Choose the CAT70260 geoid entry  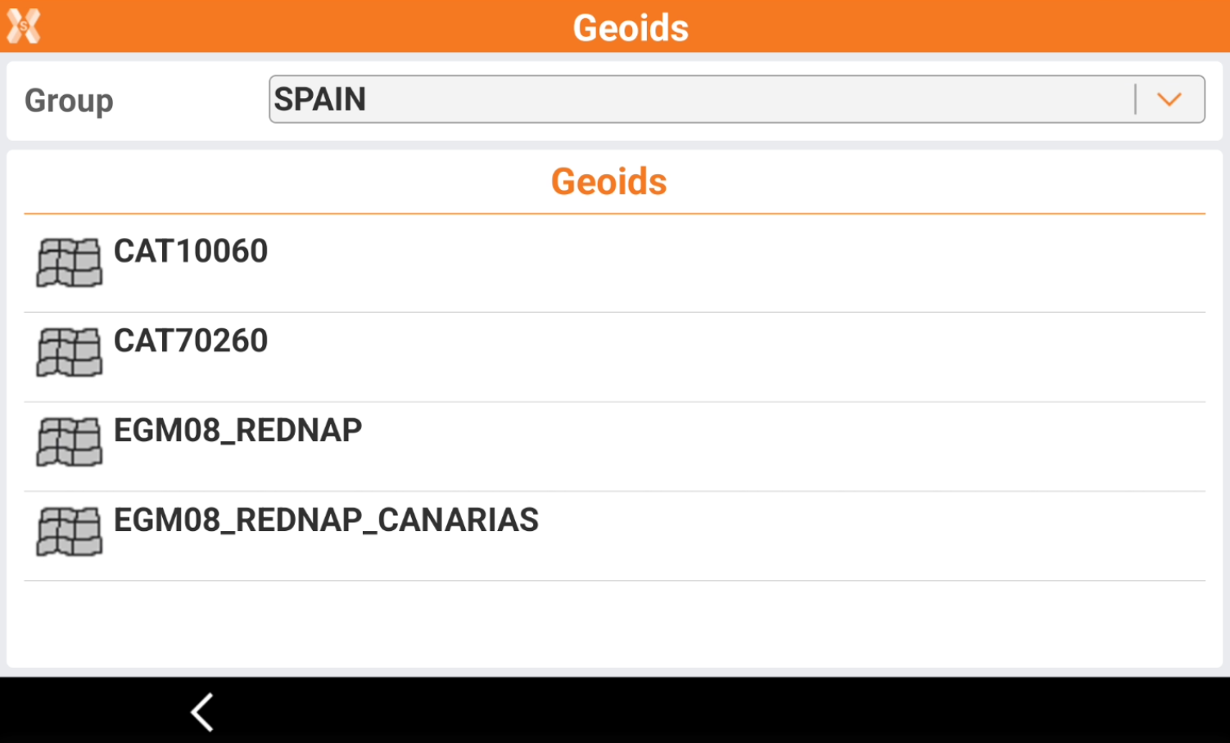(x=191, y=341)
